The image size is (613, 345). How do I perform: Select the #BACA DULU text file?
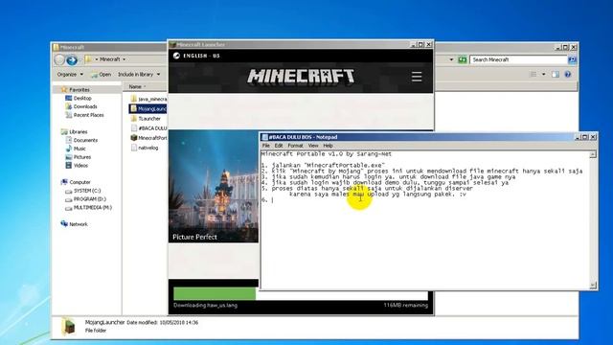point(149,128)
